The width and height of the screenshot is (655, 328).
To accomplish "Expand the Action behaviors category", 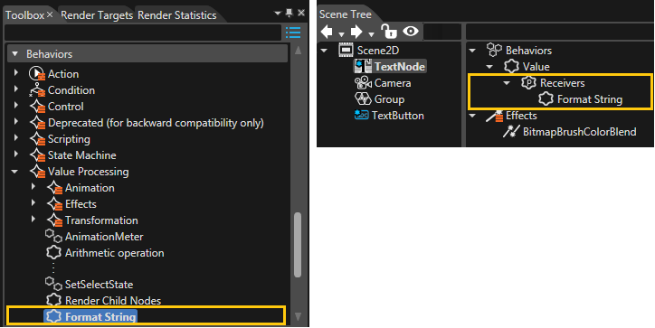I will [16, 73].
